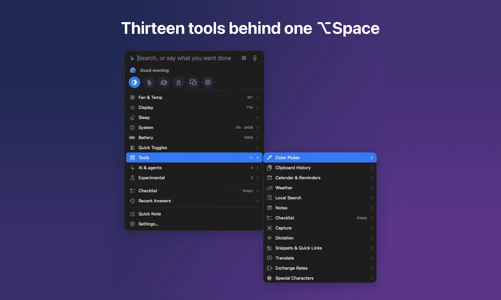This screenshot has height=300, width=501.
Task: Click the Weather cloud icon
Action: [x=270, y=188]
